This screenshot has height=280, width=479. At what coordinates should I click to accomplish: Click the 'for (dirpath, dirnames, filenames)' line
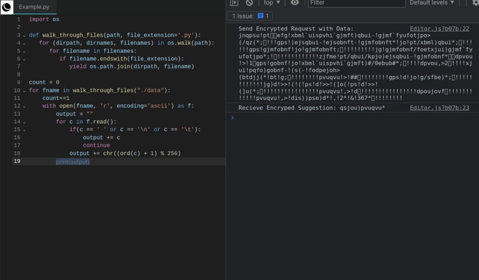pos(127,43)
